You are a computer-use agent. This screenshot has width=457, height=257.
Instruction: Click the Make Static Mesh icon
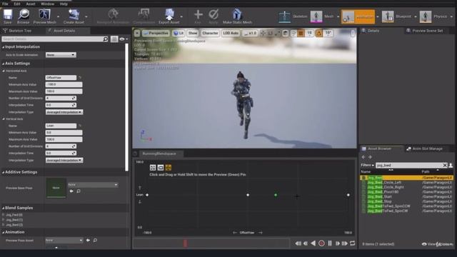point(237,16)
